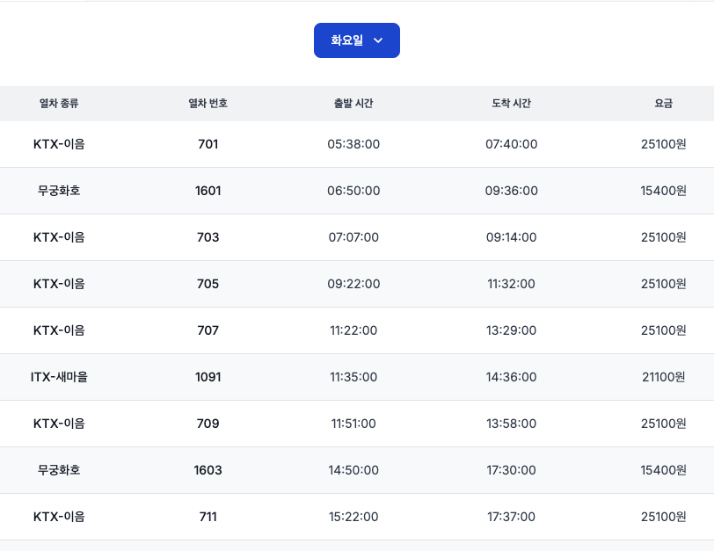Click KTX-이음 in train 711 row
Viewport: 714px width, 551px height.
[x=59, y=517]
